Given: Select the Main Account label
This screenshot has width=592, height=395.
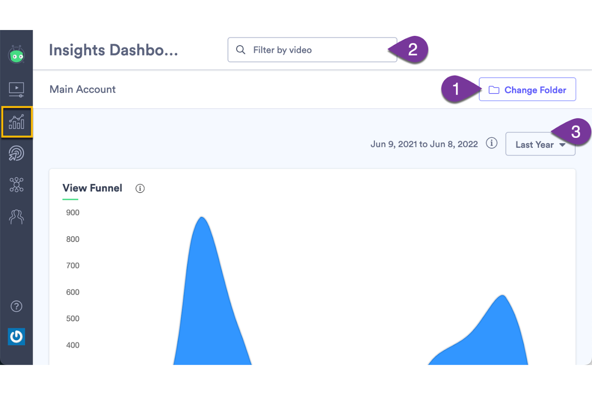Looking at the screenshot, I should click(82, 89).
